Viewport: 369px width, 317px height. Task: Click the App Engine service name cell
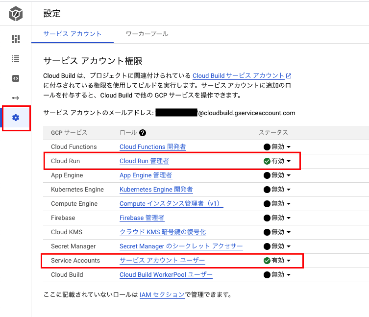tap(67, 175)
